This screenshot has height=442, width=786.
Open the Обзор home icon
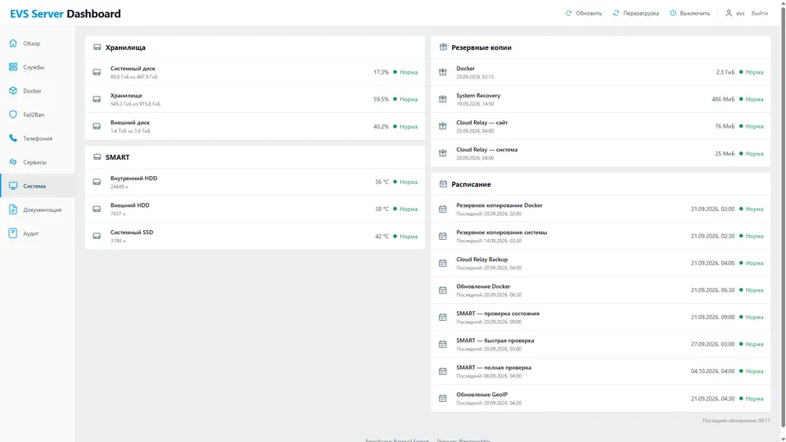[13, 43]
